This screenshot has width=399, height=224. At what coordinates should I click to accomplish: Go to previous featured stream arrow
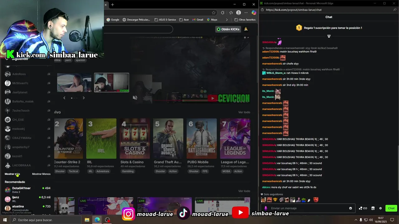tap(64, 98)
